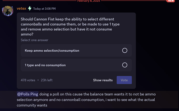This screenshot has width=179, height=111.
Task: Open the 478 votes count
Action: click(x=28, y=80)
